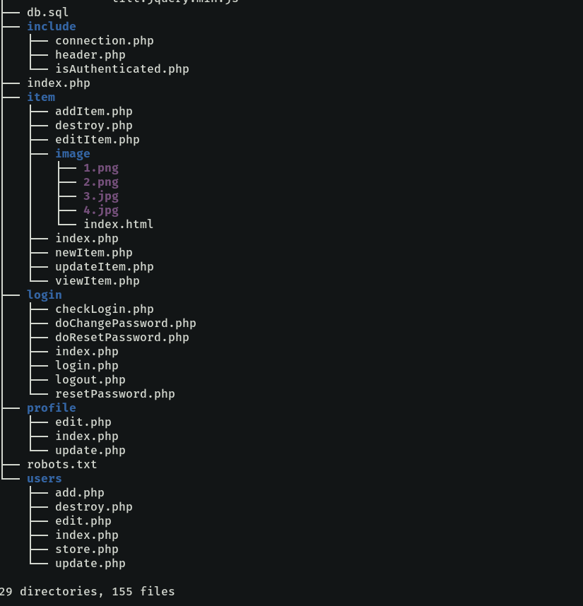Click the item directory name
The height and width of the screenshot is (606, 583).
[x=41, y=97]
